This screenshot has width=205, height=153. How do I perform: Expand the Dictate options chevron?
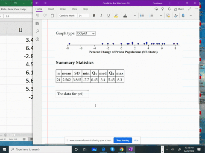(190, 16)
